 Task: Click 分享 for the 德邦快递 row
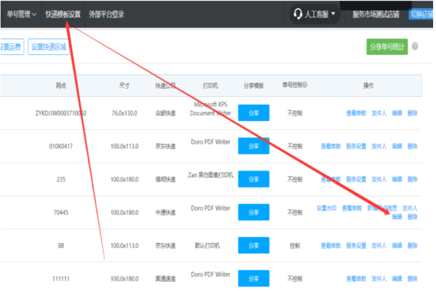click(253, 179)
